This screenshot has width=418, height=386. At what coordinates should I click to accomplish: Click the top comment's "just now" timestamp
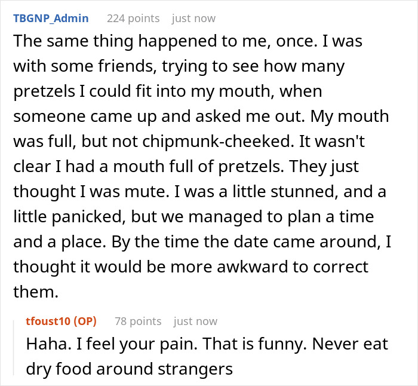194,19
